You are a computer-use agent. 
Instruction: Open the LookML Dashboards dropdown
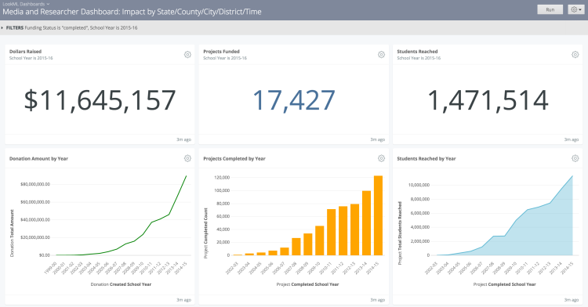tap(26, 4)
